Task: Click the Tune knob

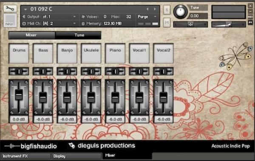Action: pyautogui.click(x=180, y=11)
